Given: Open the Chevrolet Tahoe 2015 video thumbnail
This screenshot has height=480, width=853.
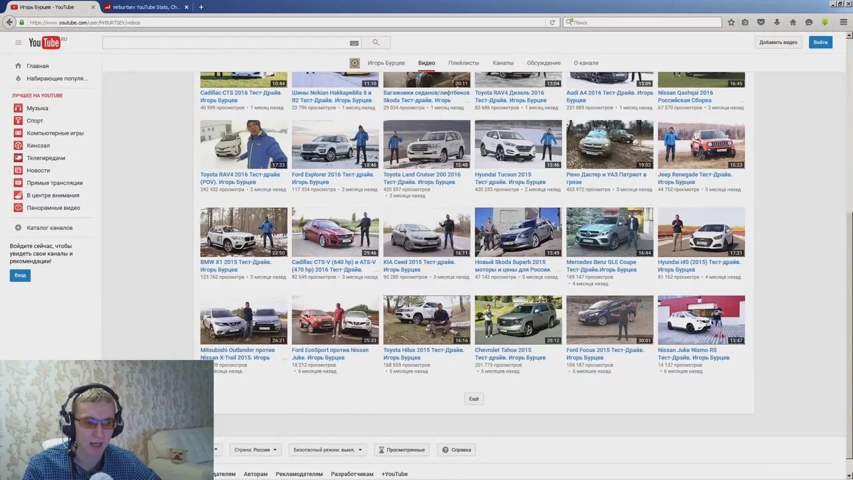Looking at the screenshot, I should [x=518, y=320].
